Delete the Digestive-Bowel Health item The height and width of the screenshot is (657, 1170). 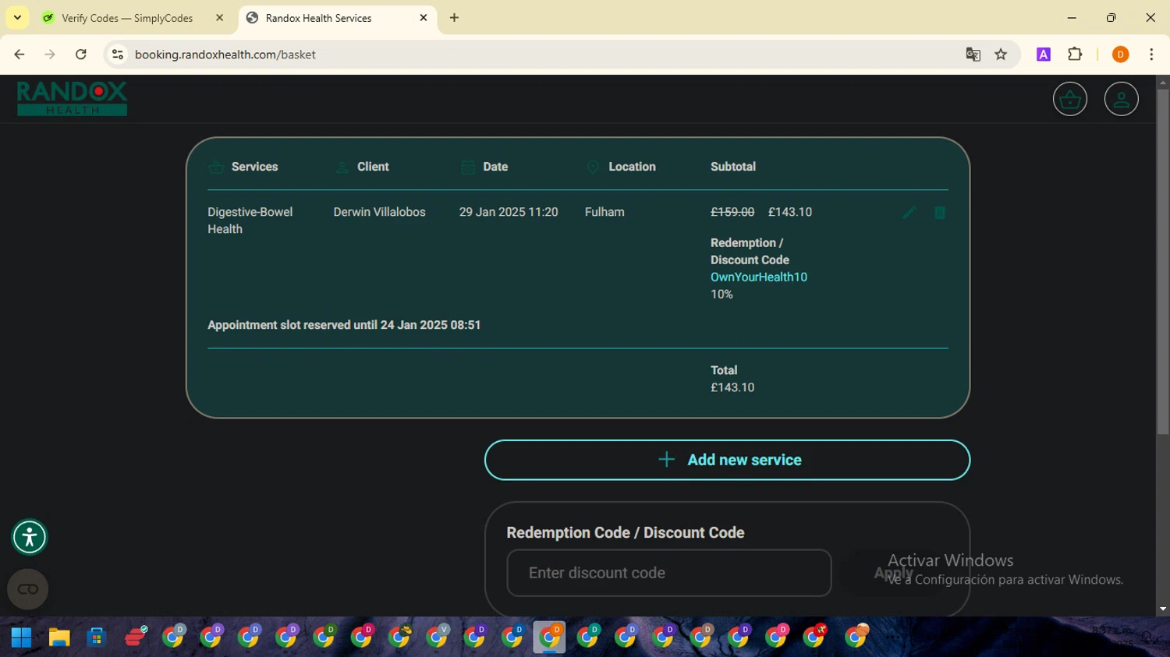pyautogui.click(x=940, y=213)
